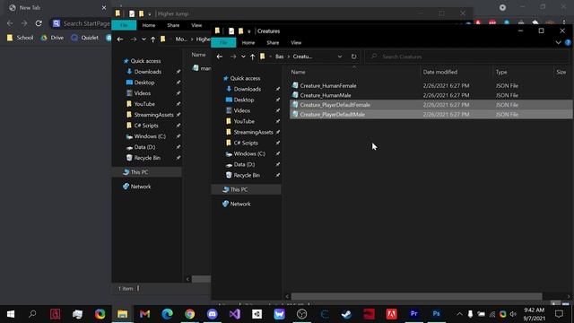Refresh the Creatures folder
574x323 pixels.
coord(353,57)
